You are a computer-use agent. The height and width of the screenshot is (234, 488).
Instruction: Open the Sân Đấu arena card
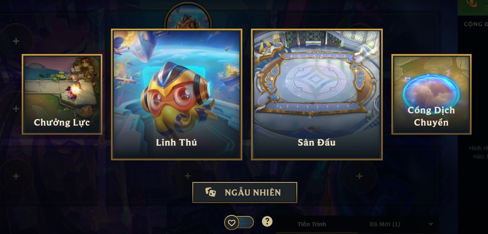316,94
